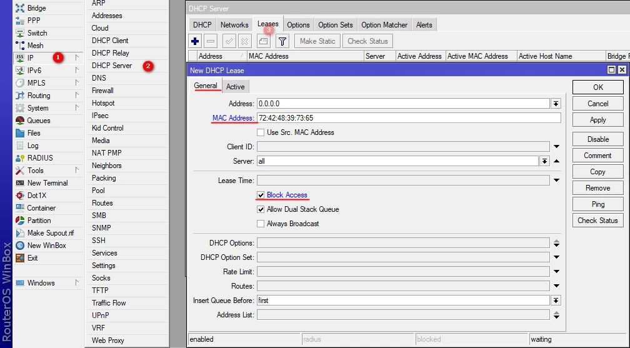630x348 pixels.
Task: Toggle Allow Dual Stack Queue checkbox
Action: (261, 209)
